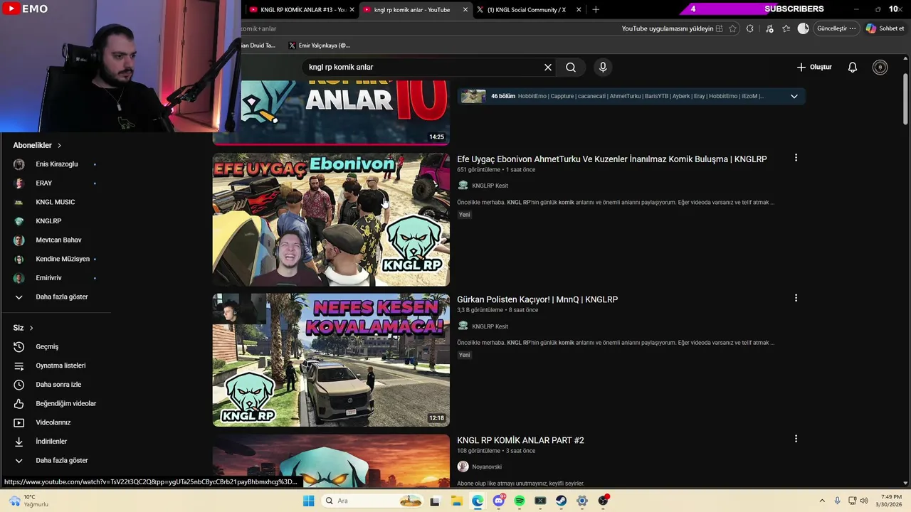Open Spotify from taskbar
911x512 pixels.
[520, 501]
